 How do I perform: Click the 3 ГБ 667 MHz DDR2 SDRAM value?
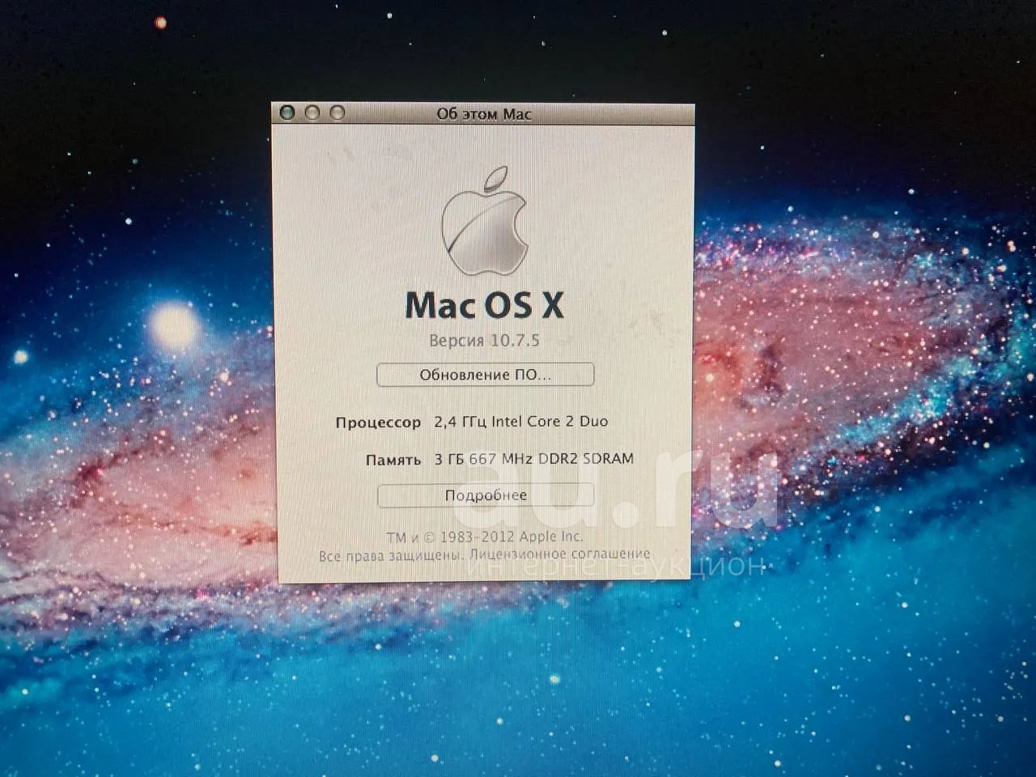tap(534, 458)
